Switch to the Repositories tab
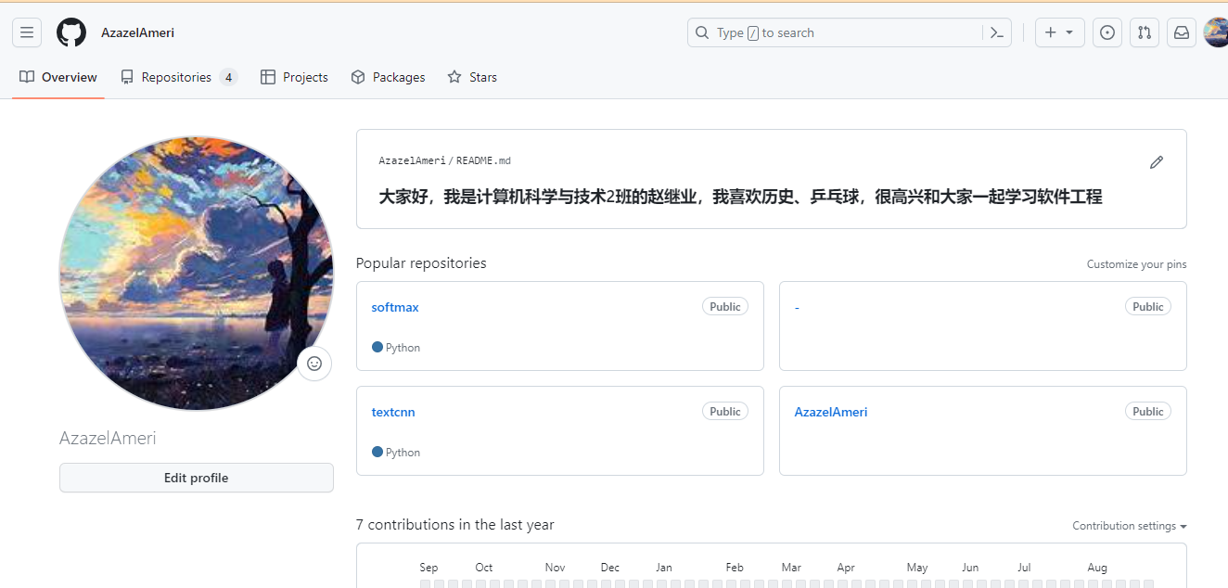Image resolution: width=1228 pixels, height=588 pixels. [178, 77]
